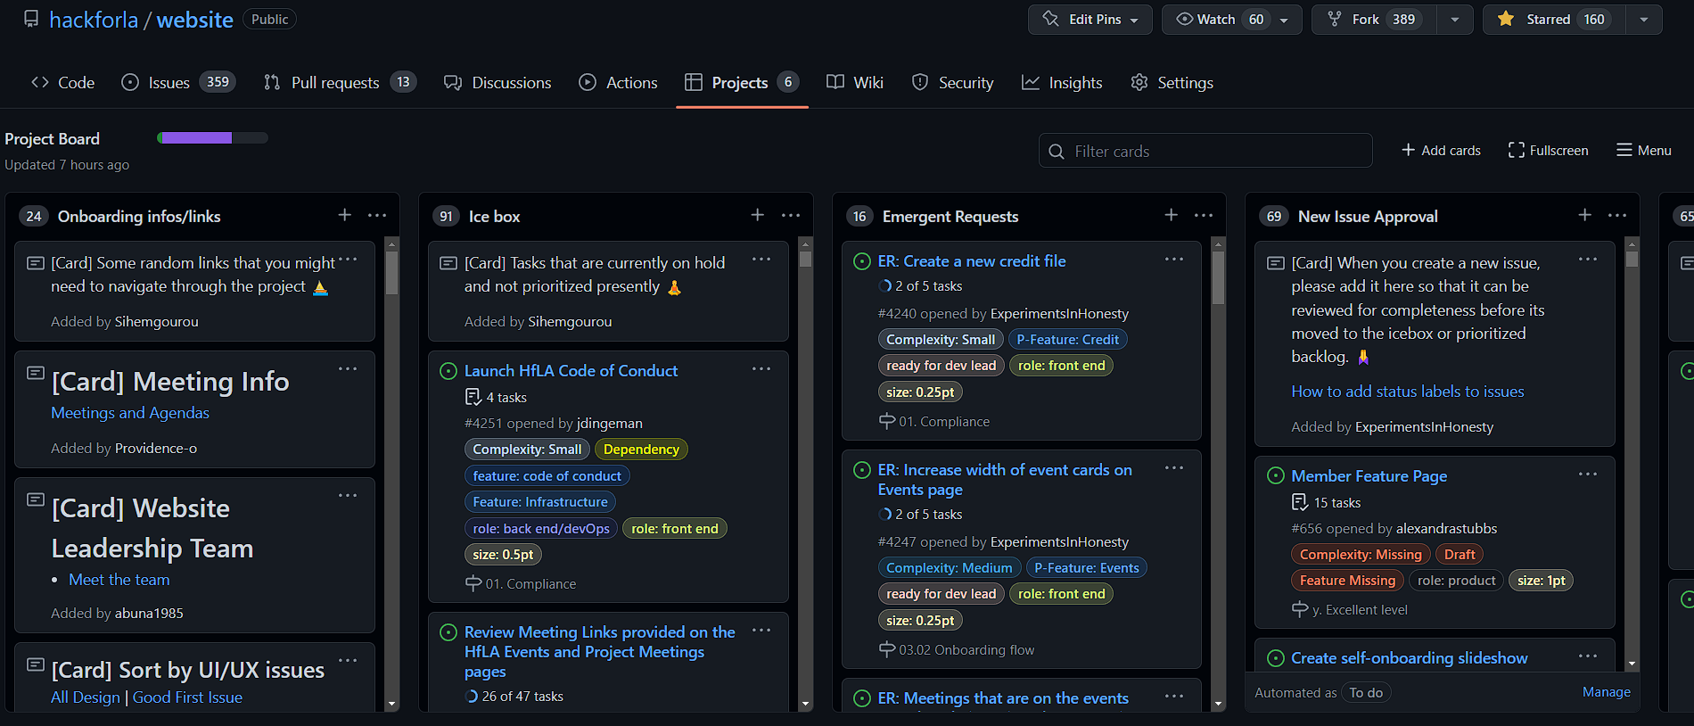This screenshot has height=726, width=1694.
Task: Open the Good First Issue link
Action: [x=187, y=697]
